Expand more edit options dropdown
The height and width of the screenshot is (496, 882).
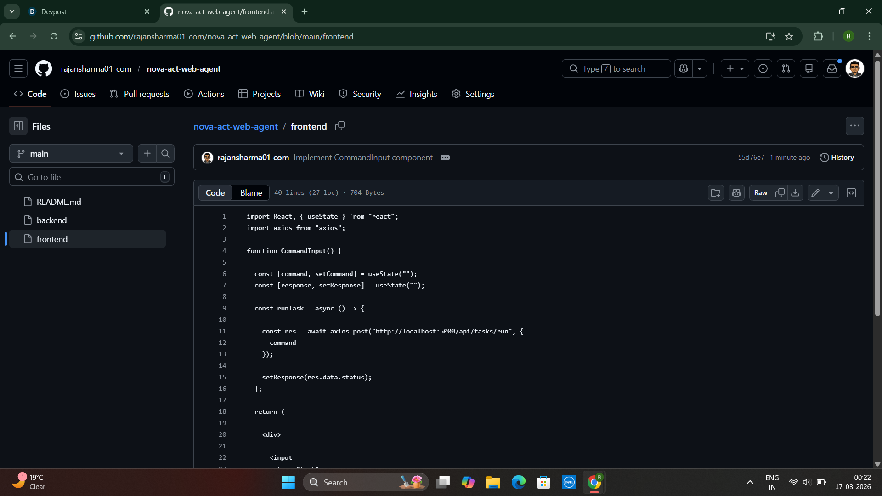[831, 193]
